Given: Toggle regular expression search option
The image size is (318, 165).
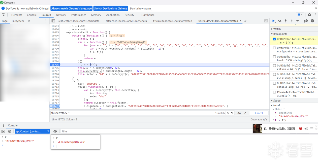Looking at the screenshot, I should tap(245, 113).
